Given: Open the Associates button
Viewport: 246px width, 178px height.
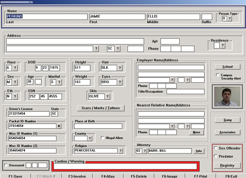Looking at the screenshot, I should [x=228, y=132].
